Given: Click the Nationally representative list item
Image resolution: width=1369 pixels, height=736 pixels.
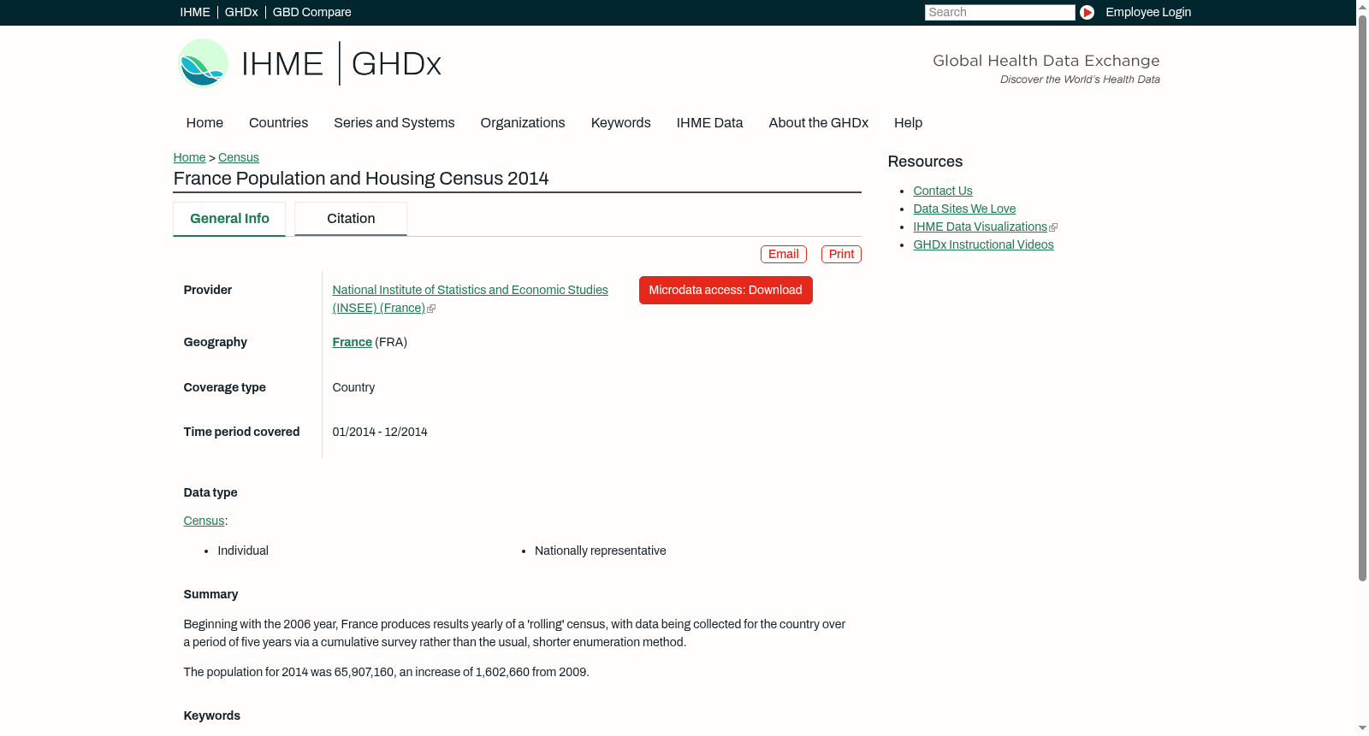Looking at the screenshot, I should [600, 551].
